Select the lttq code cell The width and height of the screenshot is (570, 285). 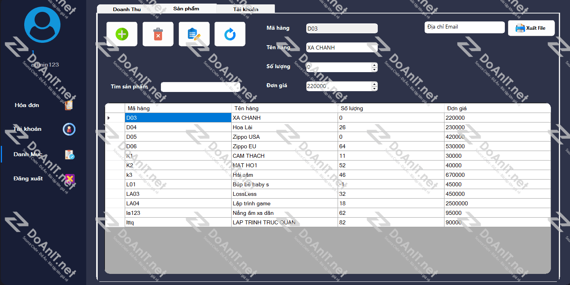coord(178,222)
